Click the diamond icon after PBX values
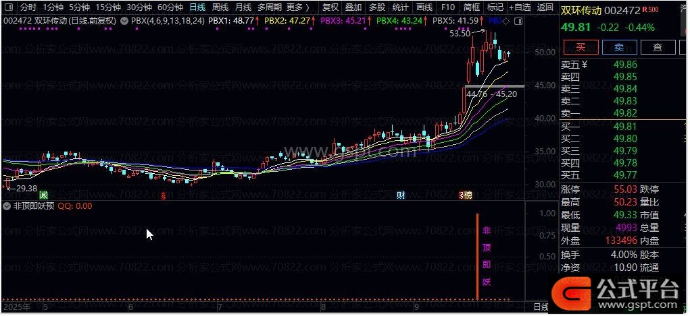This screenshot has height=316, width=690. pos(507,21)
